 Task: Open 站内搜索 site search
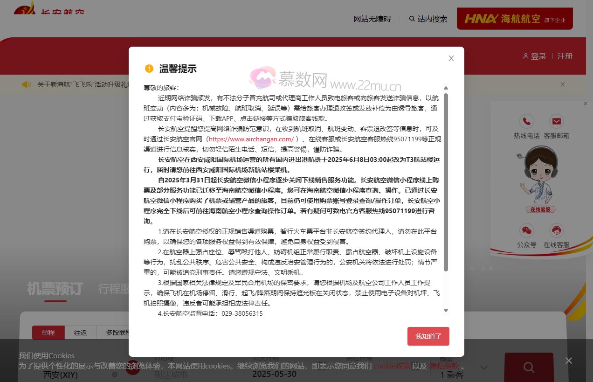tap(428, 19)
